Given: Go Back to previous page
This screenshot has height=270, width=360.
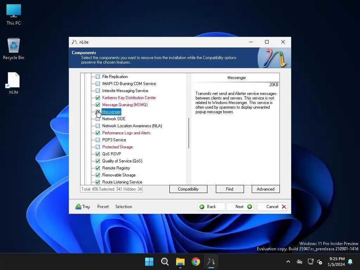Looking at the screenshot, I should (x=211, y=207).
